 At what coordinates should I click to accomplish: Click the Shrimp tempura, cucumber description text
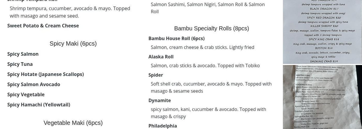pos(70,12)
